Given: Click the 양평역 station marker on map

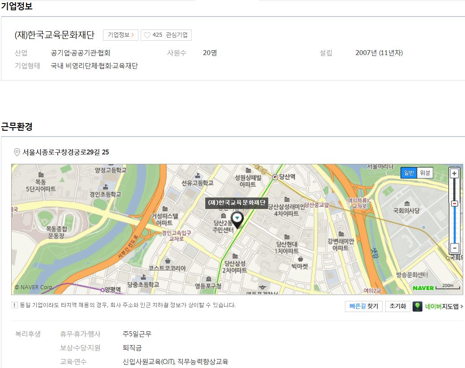Looking at the screenshot, I should [x=103, y=290].
